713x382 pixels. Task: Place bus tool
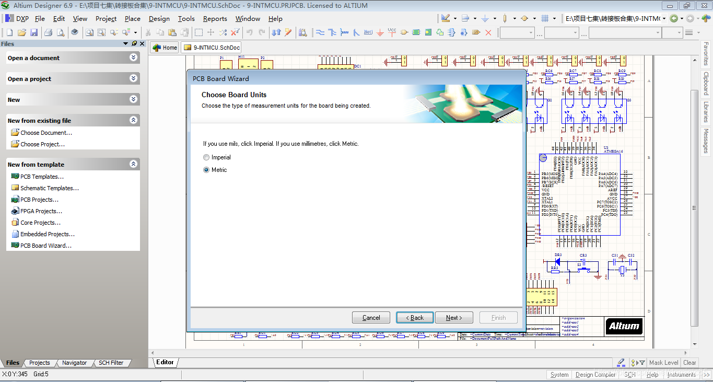click(x=332, y=32)
